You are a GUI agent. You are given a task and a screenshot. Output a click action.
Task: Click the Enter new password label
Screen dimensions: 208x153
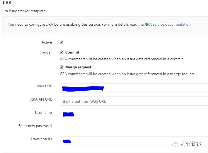[x=35, y=126]
